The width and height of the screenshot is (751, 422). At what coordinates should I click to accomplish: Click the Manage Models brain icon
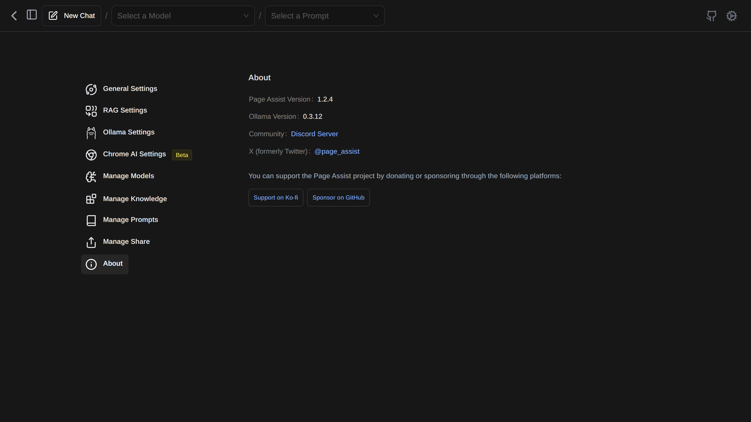coord(91,177)
